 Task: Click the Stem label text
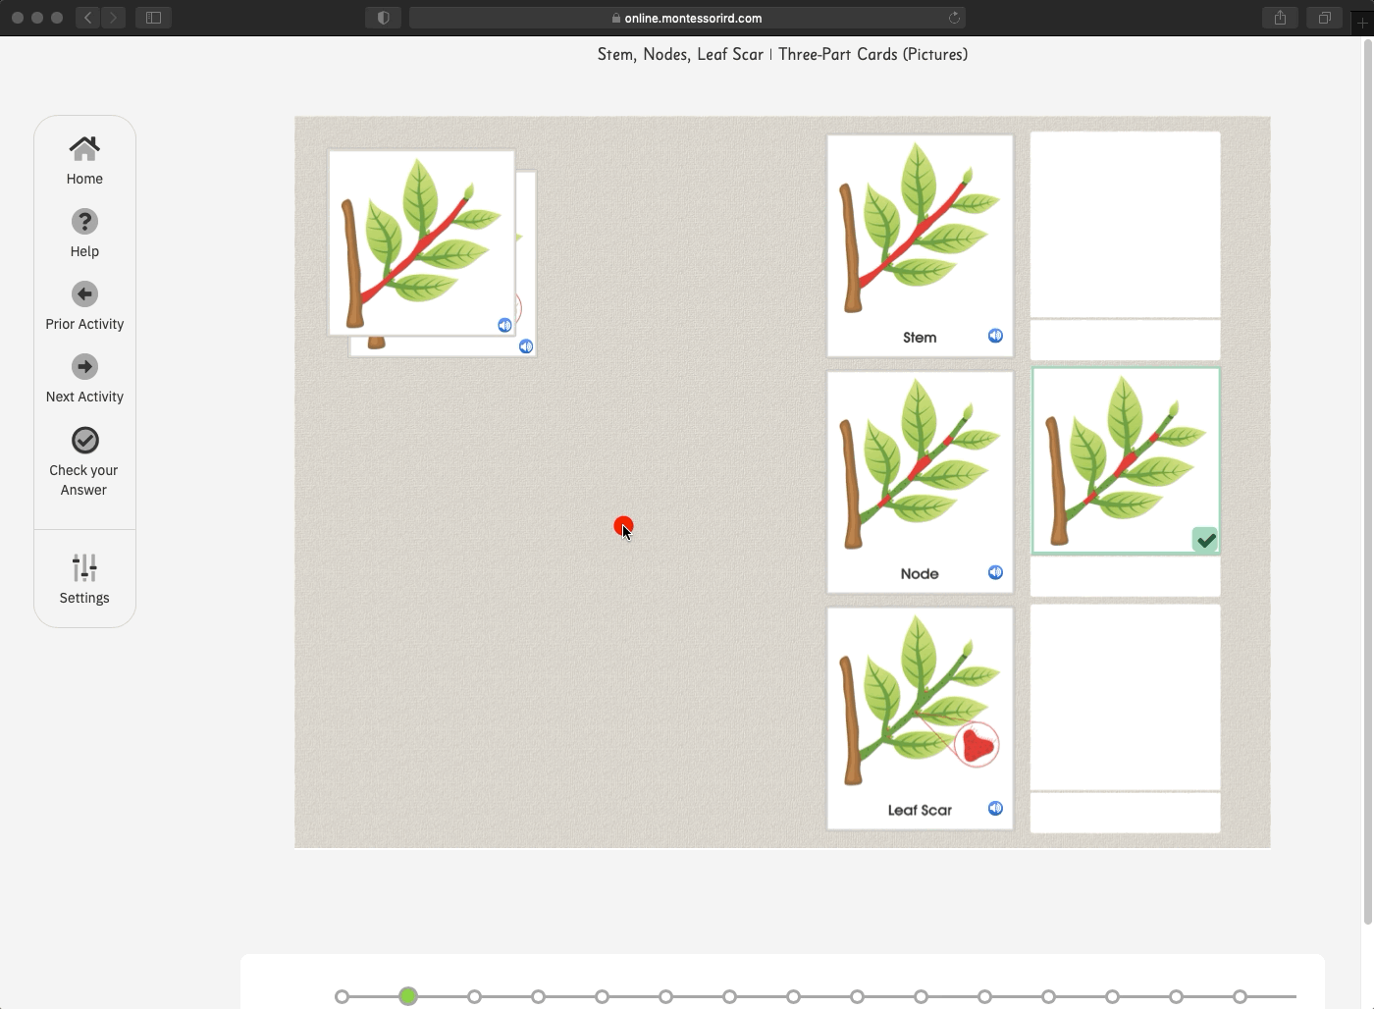tap(920, 337)
